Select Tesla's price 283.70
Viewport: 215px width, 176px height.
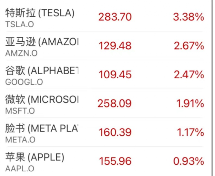(115, 17)
